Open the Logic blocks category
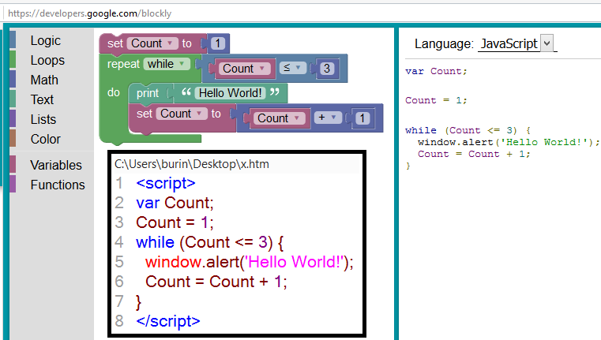 tap(45, 41)
